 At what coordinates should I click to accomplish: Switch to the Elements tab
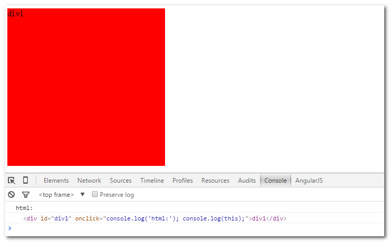(56, 181)
